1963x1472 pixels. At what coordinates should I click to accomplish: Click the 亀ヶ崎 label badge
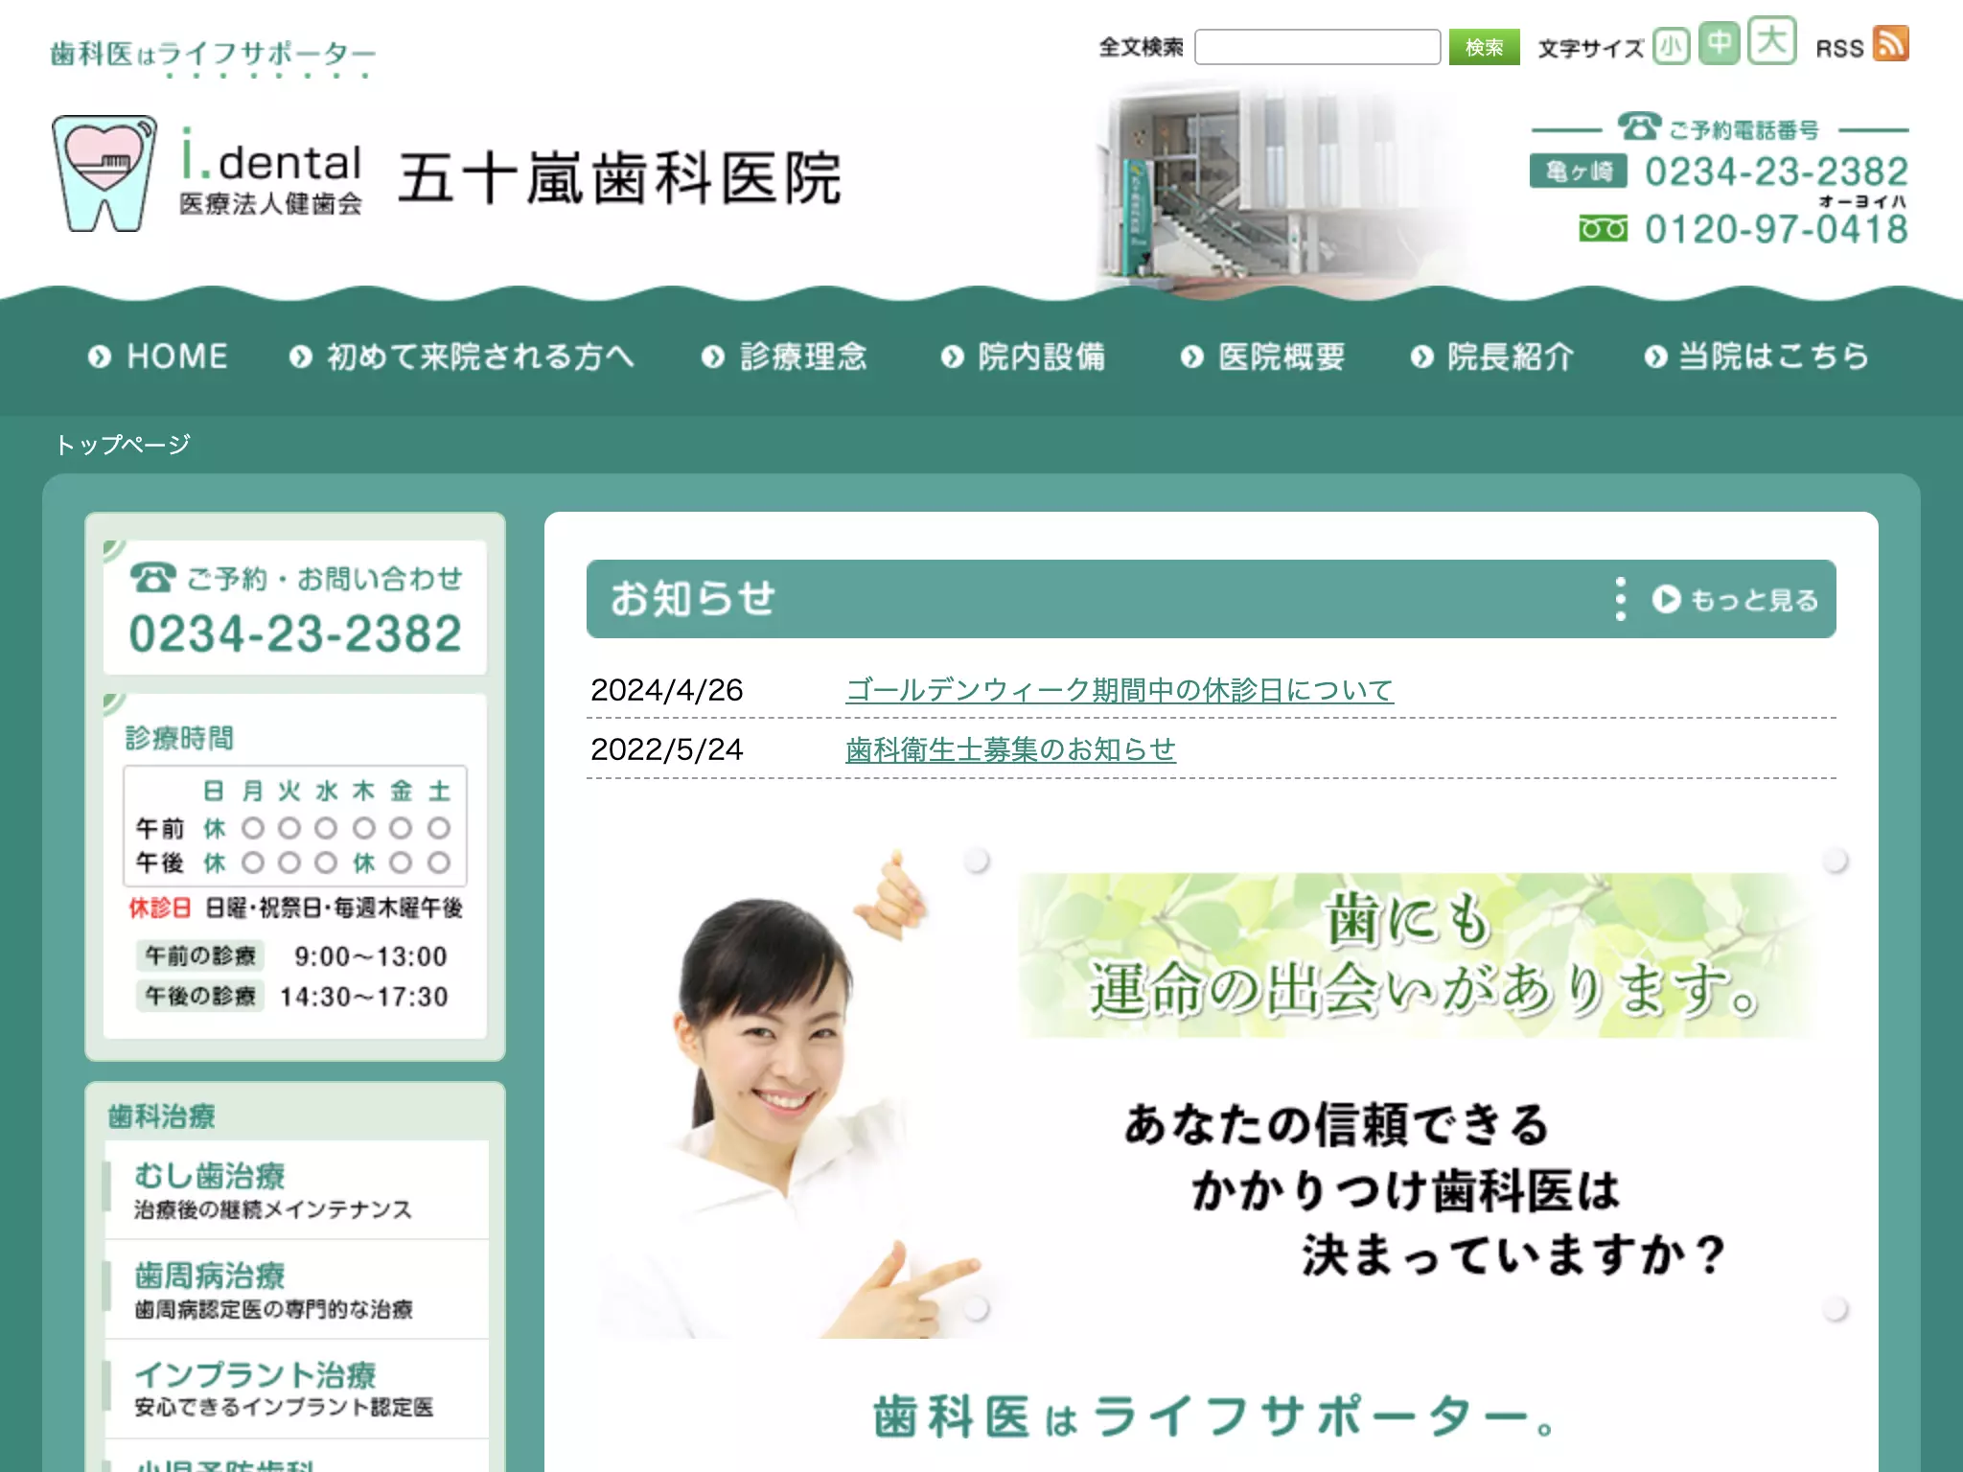point(1578,172)
